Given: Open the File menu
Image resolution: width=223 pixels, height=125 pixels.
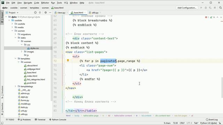Looking at the screenshot, I should [8, 3].
